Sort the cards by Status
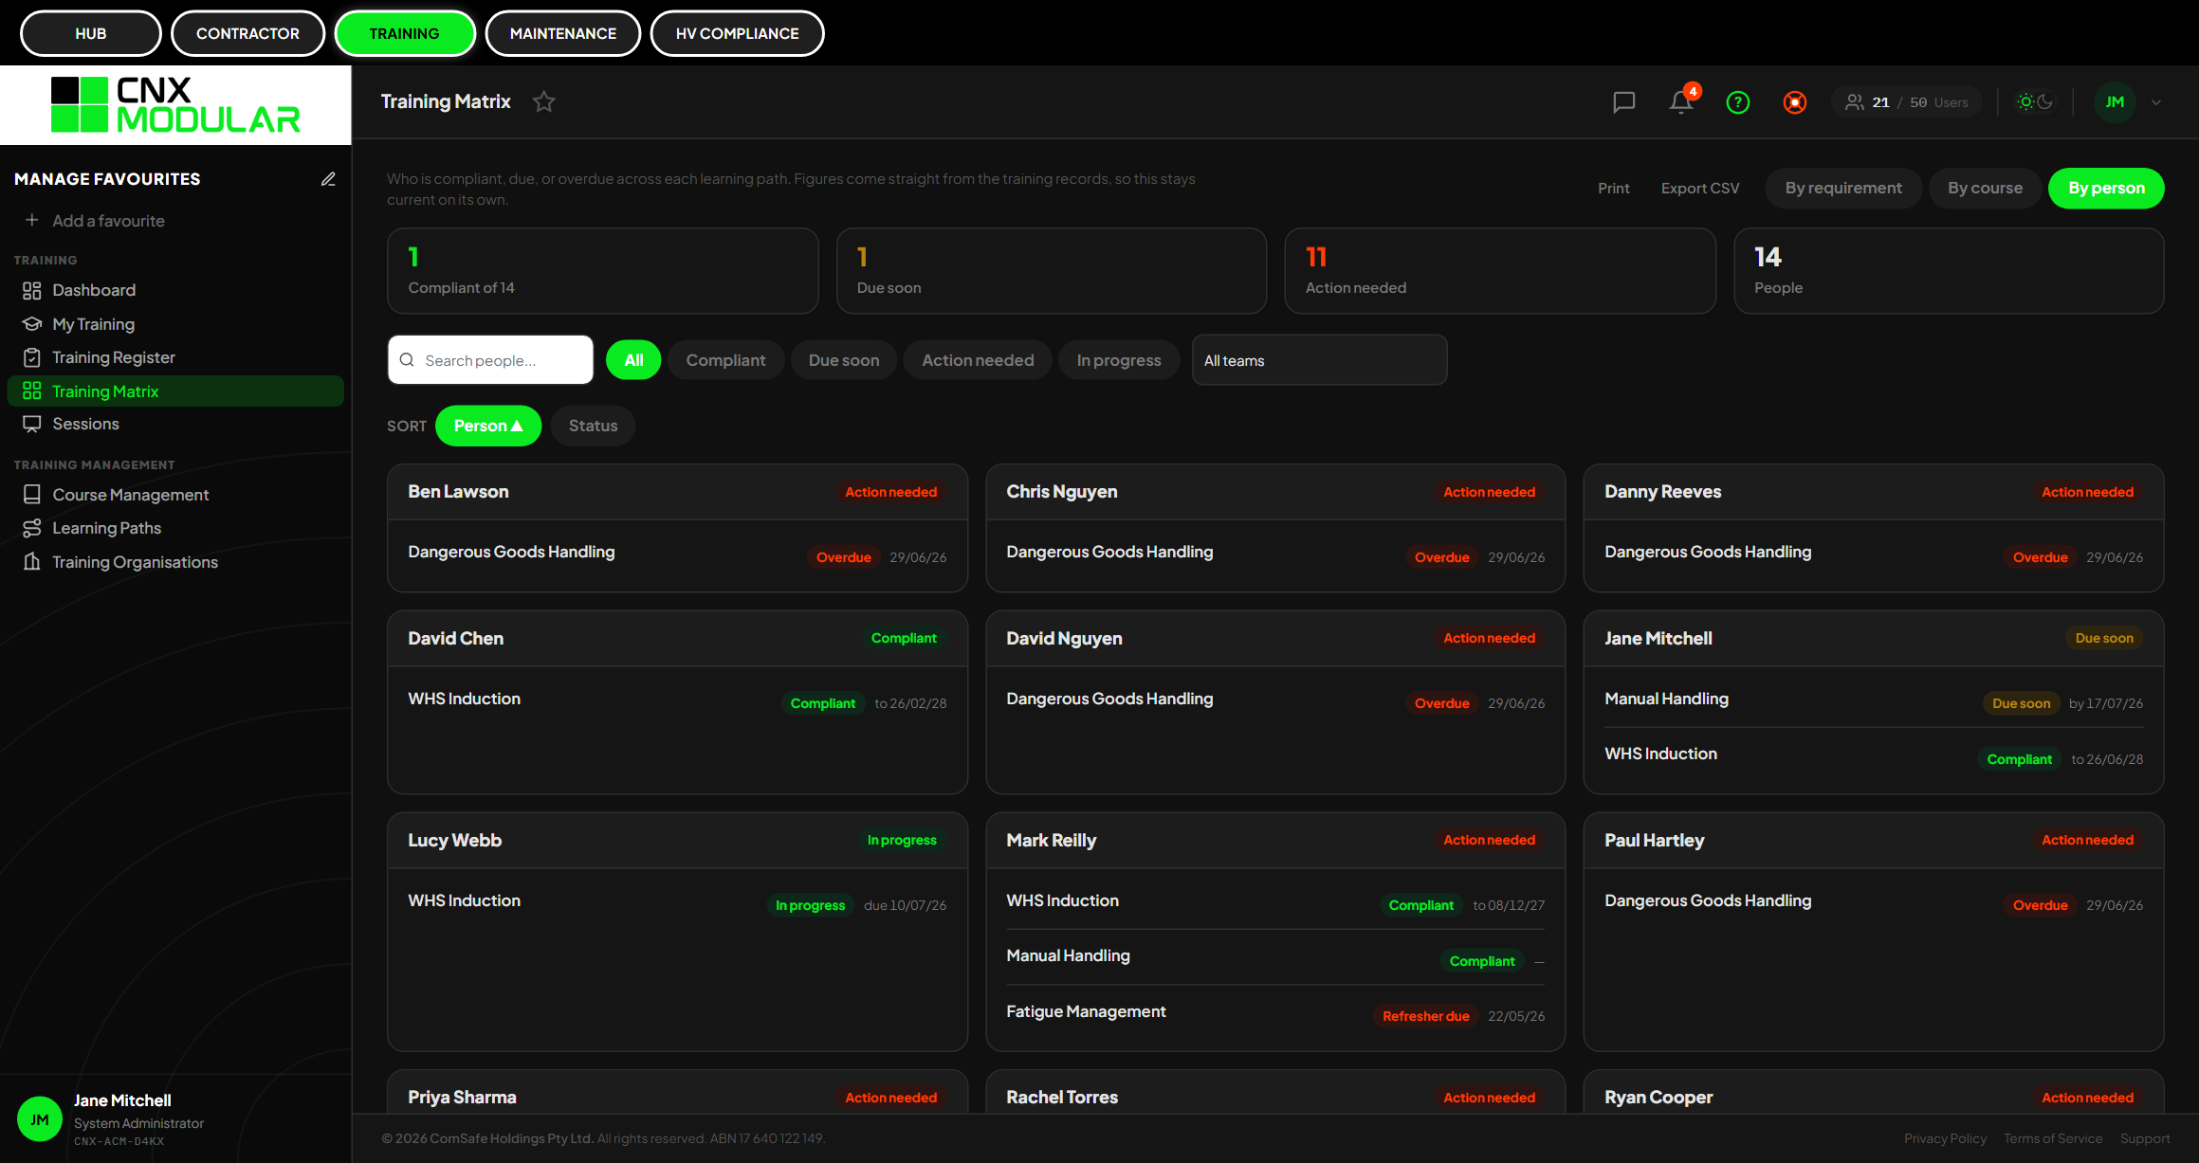Image resolution: width=2199 pixels, height=1163 pixels. 593,426
